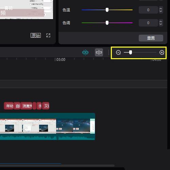This screenshot has height=170, width=170.
Task: Click the timeline zoom slider handle
Action: point(131,52)
